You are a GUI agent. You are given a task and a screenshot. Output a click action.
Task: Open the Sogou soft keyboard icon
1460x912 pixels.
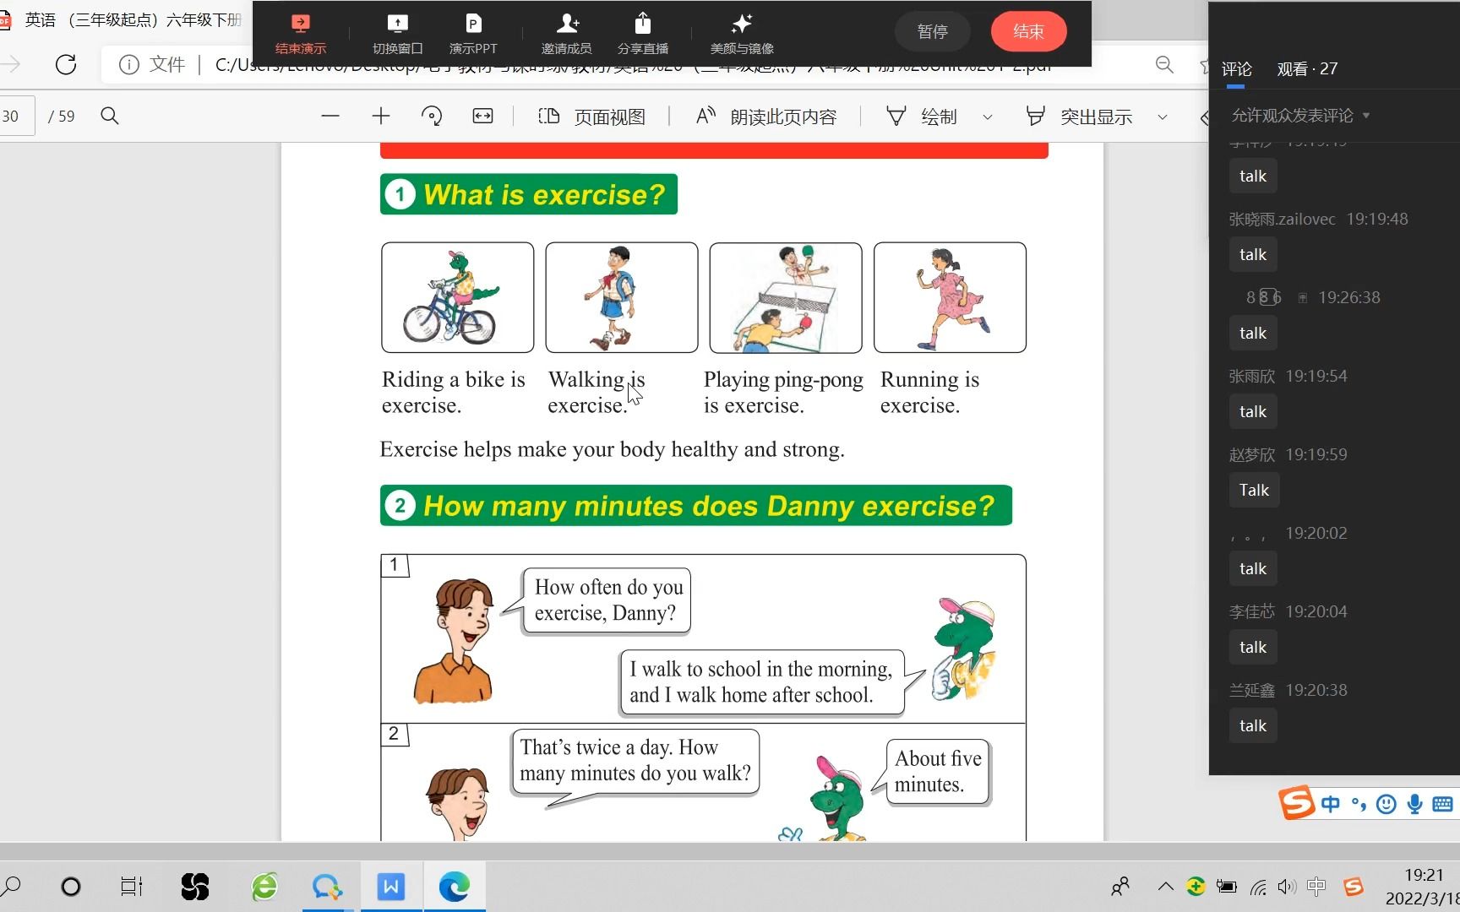(1442, 804)
